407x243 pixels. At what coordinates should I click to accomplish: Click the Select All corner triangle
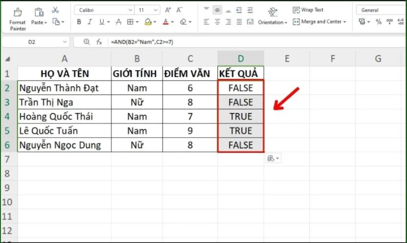(8, 59)
